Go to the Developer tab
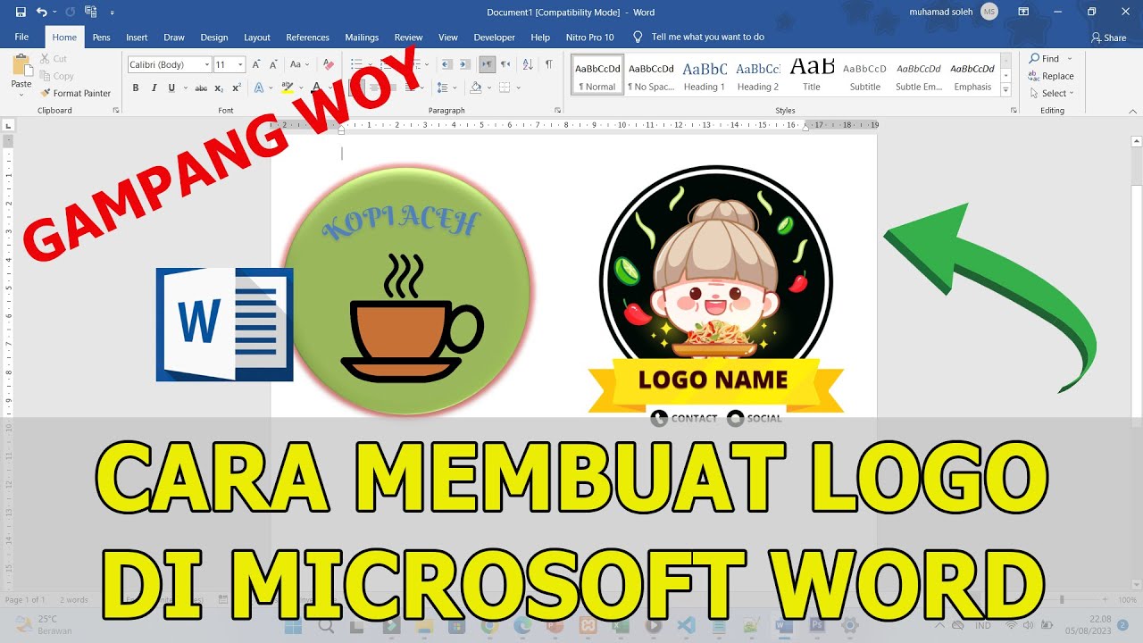Screen dimensions: 1143x643 [x=495, y=38]
